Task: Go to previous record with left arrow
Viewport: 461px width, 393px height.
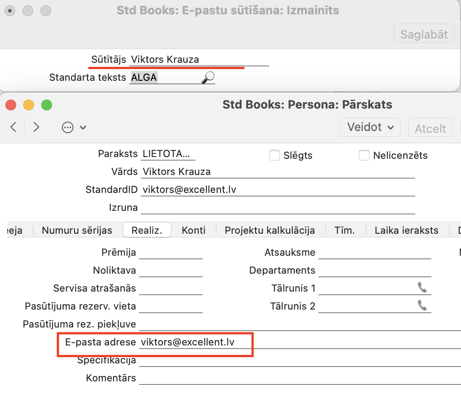Action: [13, 127]
